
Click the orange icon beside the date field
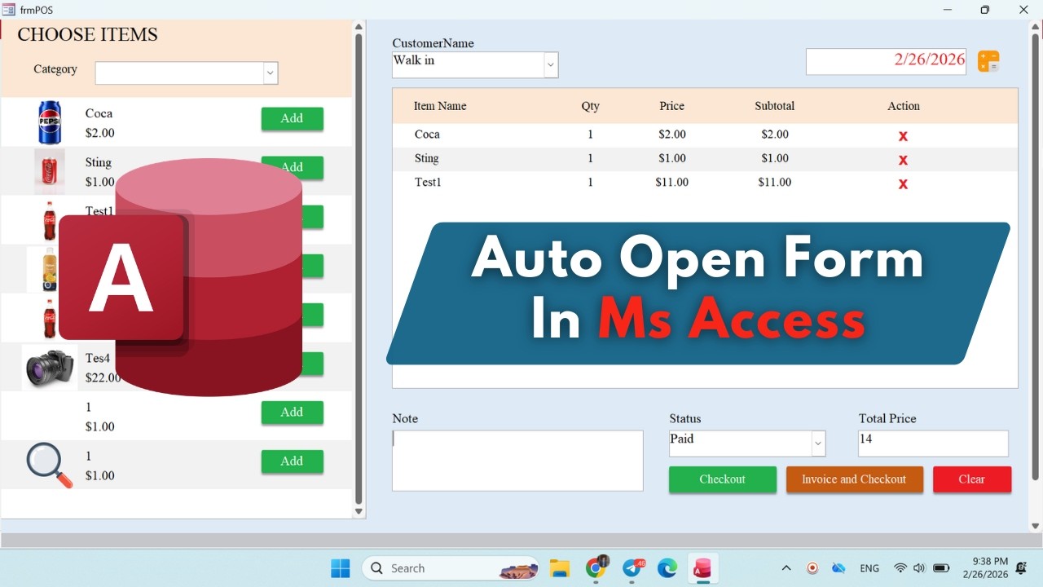click(x=988, y=61)
